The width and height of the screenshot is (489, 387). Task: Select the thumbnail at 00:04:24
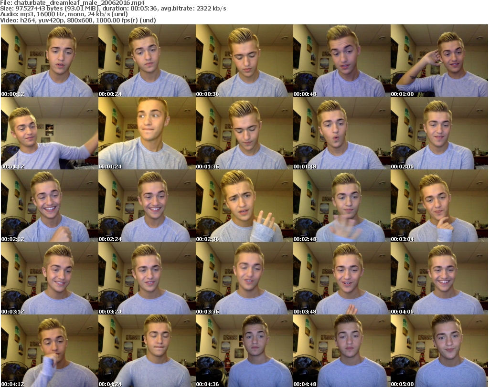(x=147, y=351)
